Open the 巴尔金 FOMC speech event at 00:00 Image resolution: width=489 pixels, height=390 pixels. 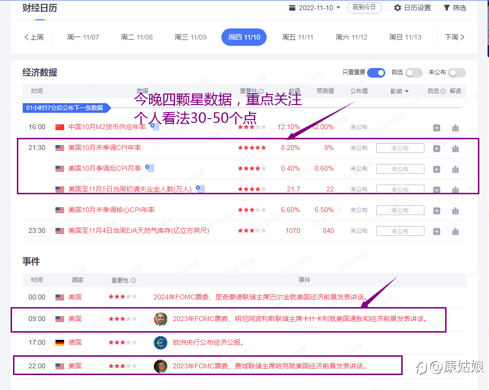(x=260, y=297)
